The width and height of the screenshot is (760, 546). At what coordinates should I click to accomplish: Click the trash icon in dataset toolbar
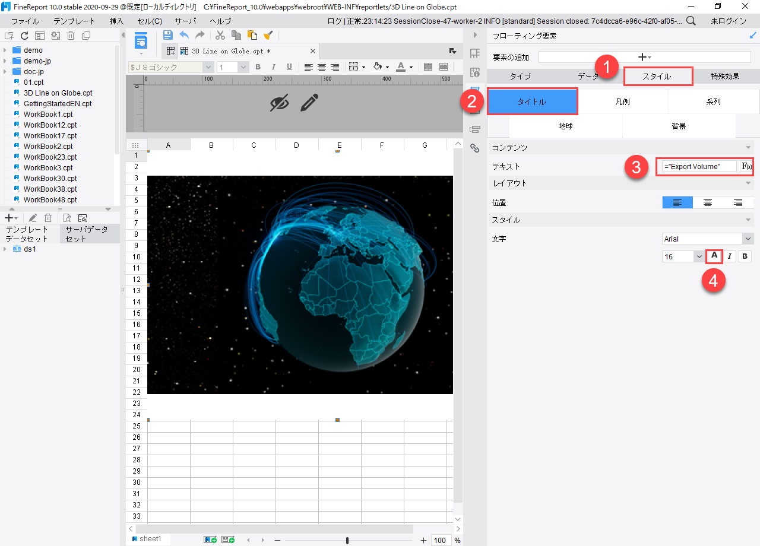[48, 218]
